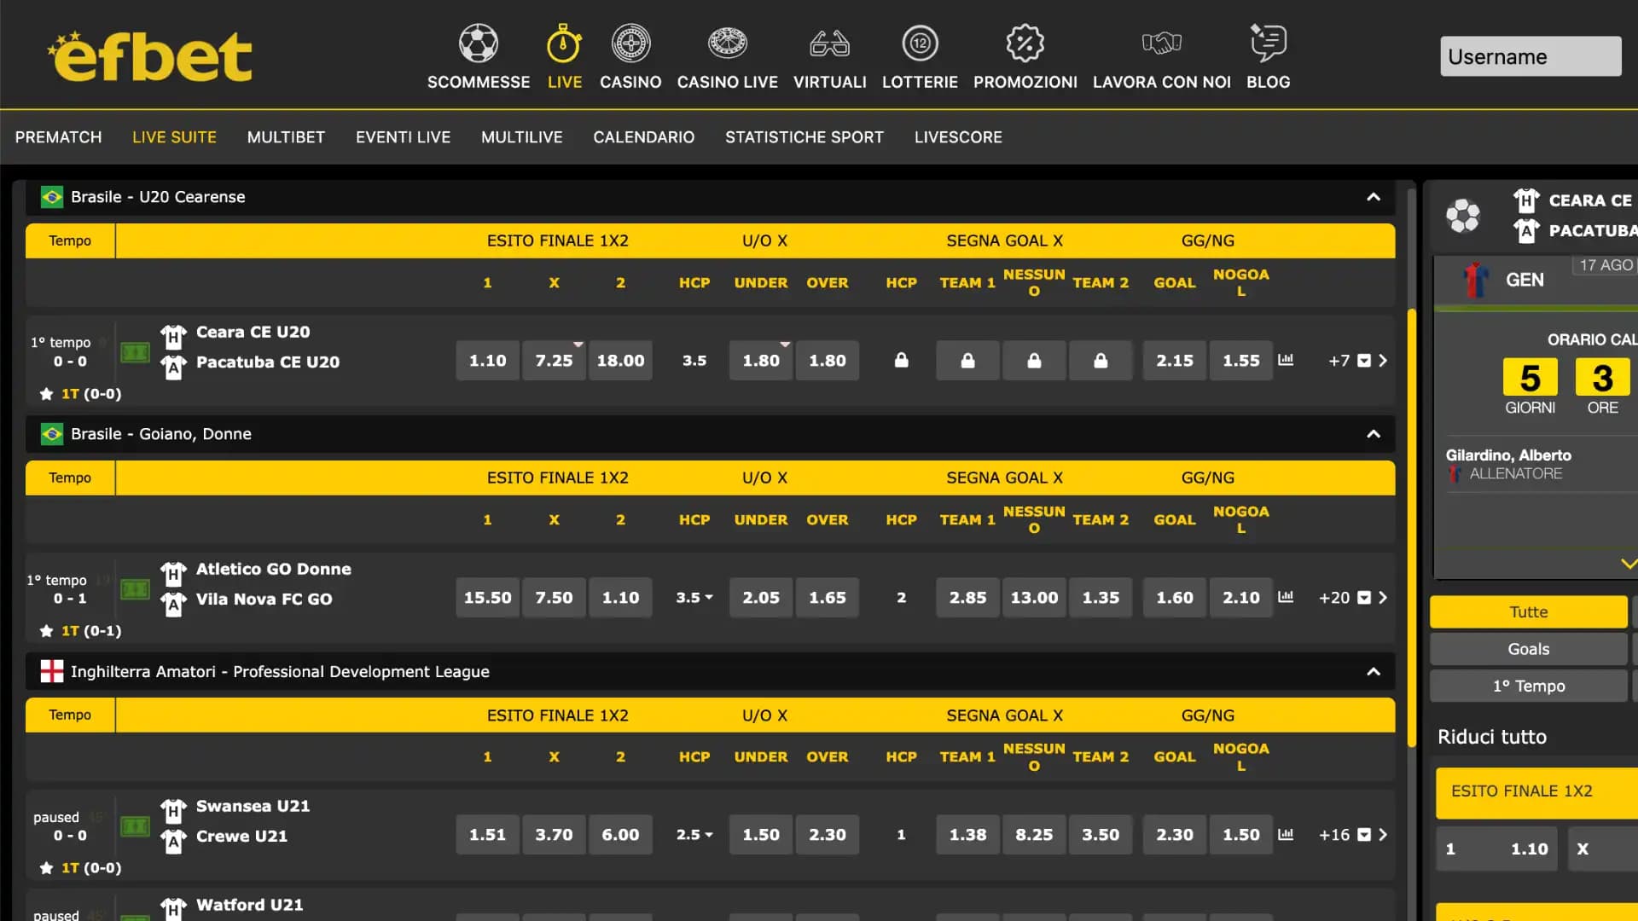Select the Goals filter button

(x=1528, y=649)
